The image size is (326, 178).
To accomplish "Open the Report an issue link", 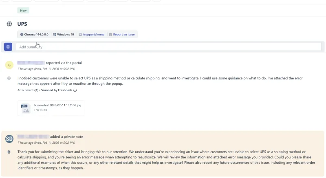I will click(x=122, y=35).
